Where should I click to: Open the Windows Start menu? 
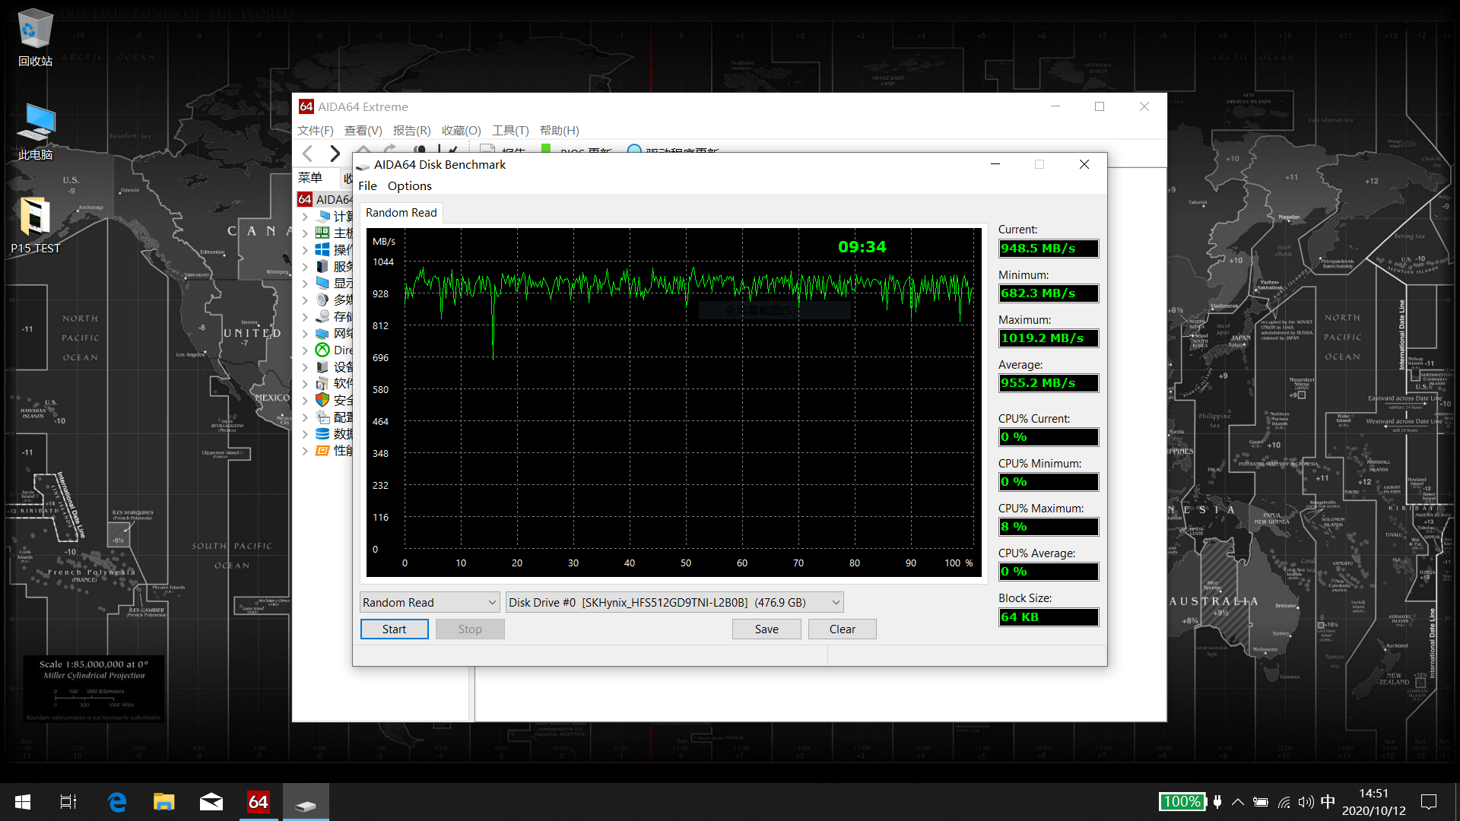tap(23, 802)
